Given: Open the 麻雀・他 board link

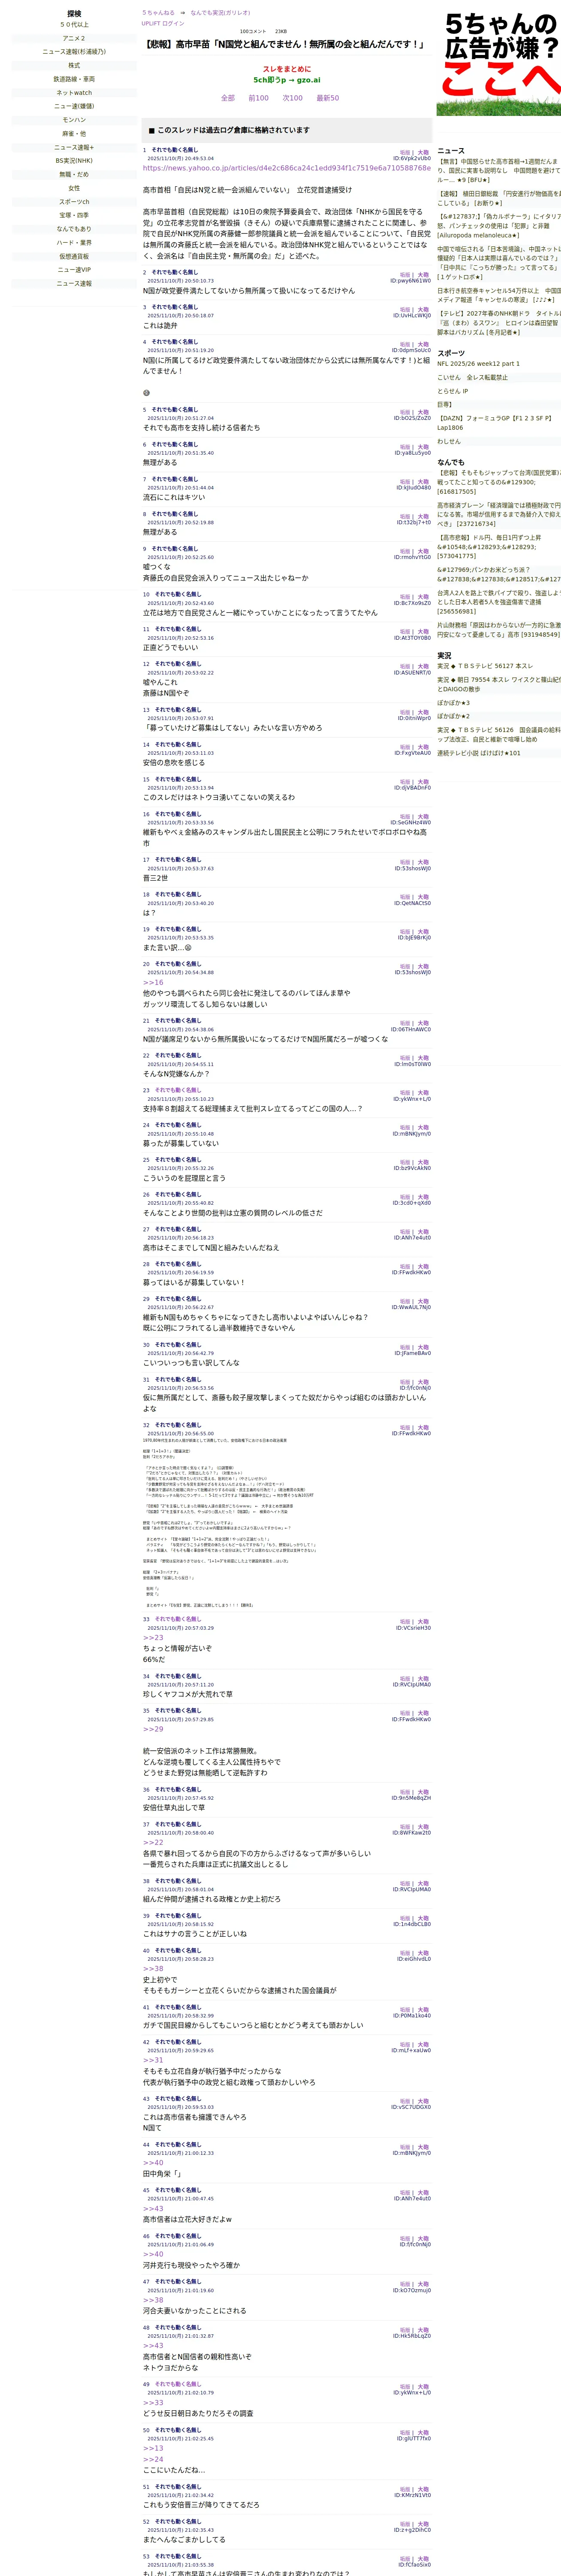Looking at the screenshot, I should [74, 133].
